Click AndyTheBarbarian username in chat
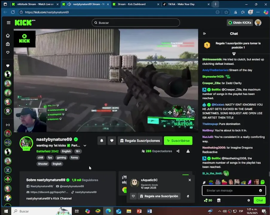270x215 pixels. [x=215, y=70]
